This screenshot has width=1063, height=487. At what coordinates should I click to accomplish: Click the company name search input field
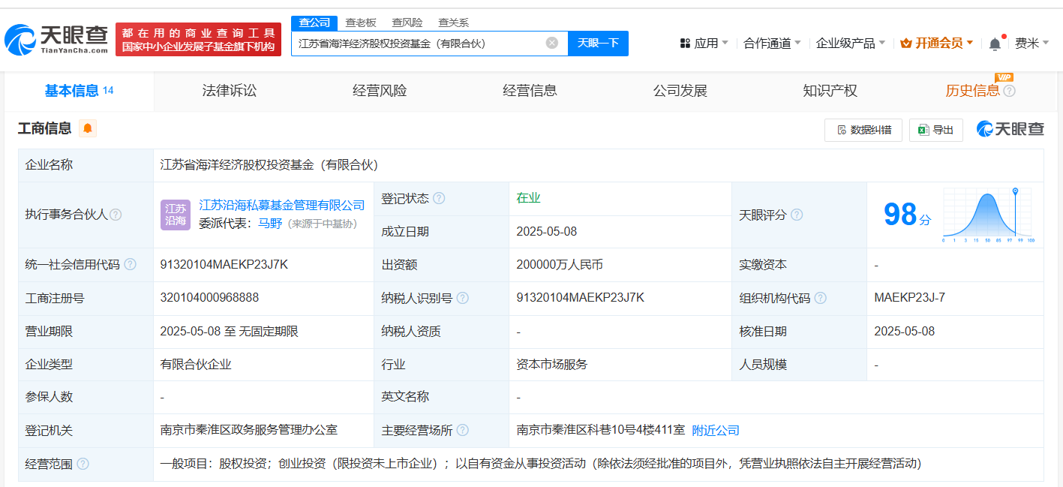416,44
